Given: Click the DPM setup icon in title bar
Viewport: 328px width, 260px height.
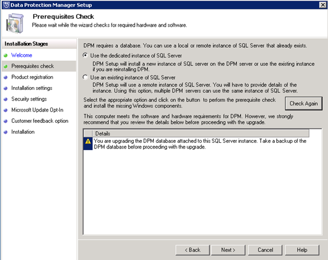Looking at the screenshot, I should pos(6,5).
